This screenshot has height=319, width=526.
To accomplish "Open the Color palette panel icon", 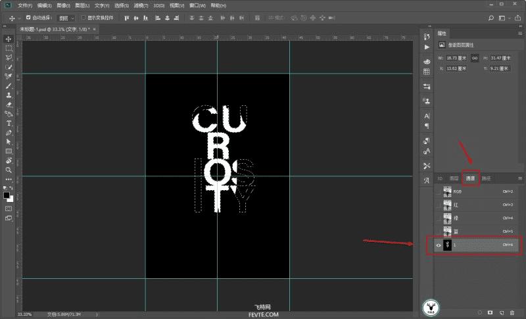I will (x=427, y=62).
